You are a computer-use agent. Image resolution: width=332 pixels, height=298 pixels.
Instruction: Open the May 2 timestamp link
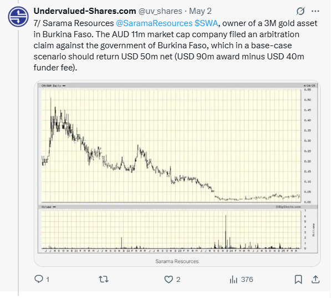point(200,11)
